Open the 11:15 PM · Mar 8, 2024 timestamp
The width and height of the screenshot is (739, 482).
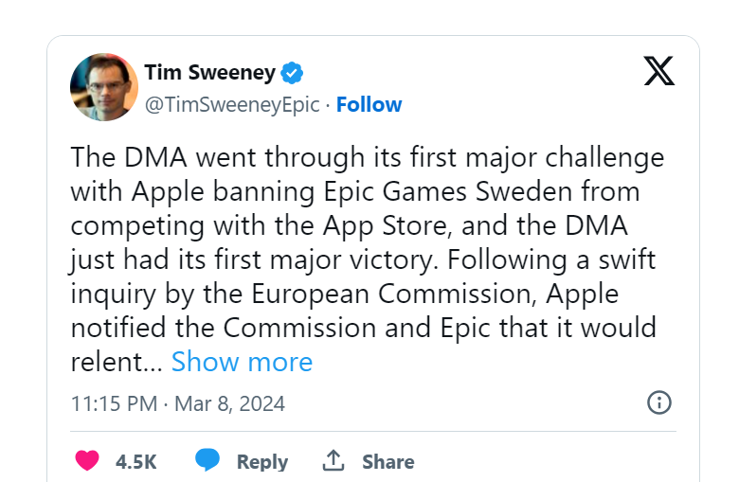[x=178, y=403]
